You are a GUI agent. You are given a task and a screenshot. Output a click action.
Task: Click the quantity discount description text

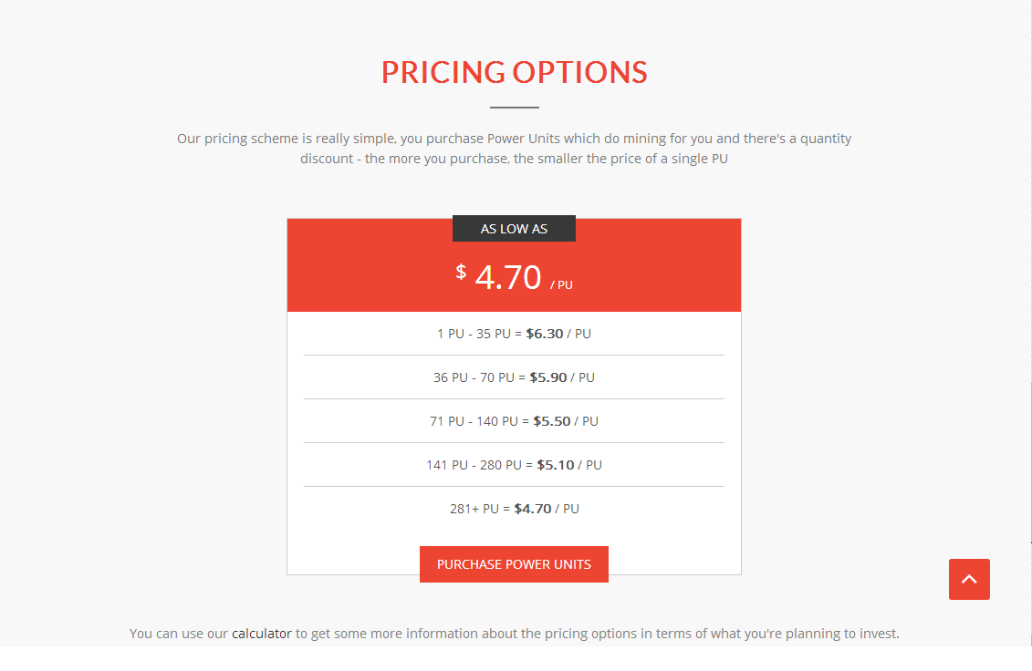(514, 148)
